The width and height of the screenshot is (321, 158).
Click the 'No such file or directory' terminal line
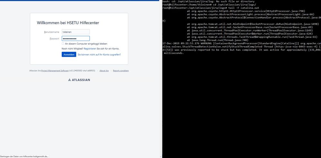click(x=208, y=1)
